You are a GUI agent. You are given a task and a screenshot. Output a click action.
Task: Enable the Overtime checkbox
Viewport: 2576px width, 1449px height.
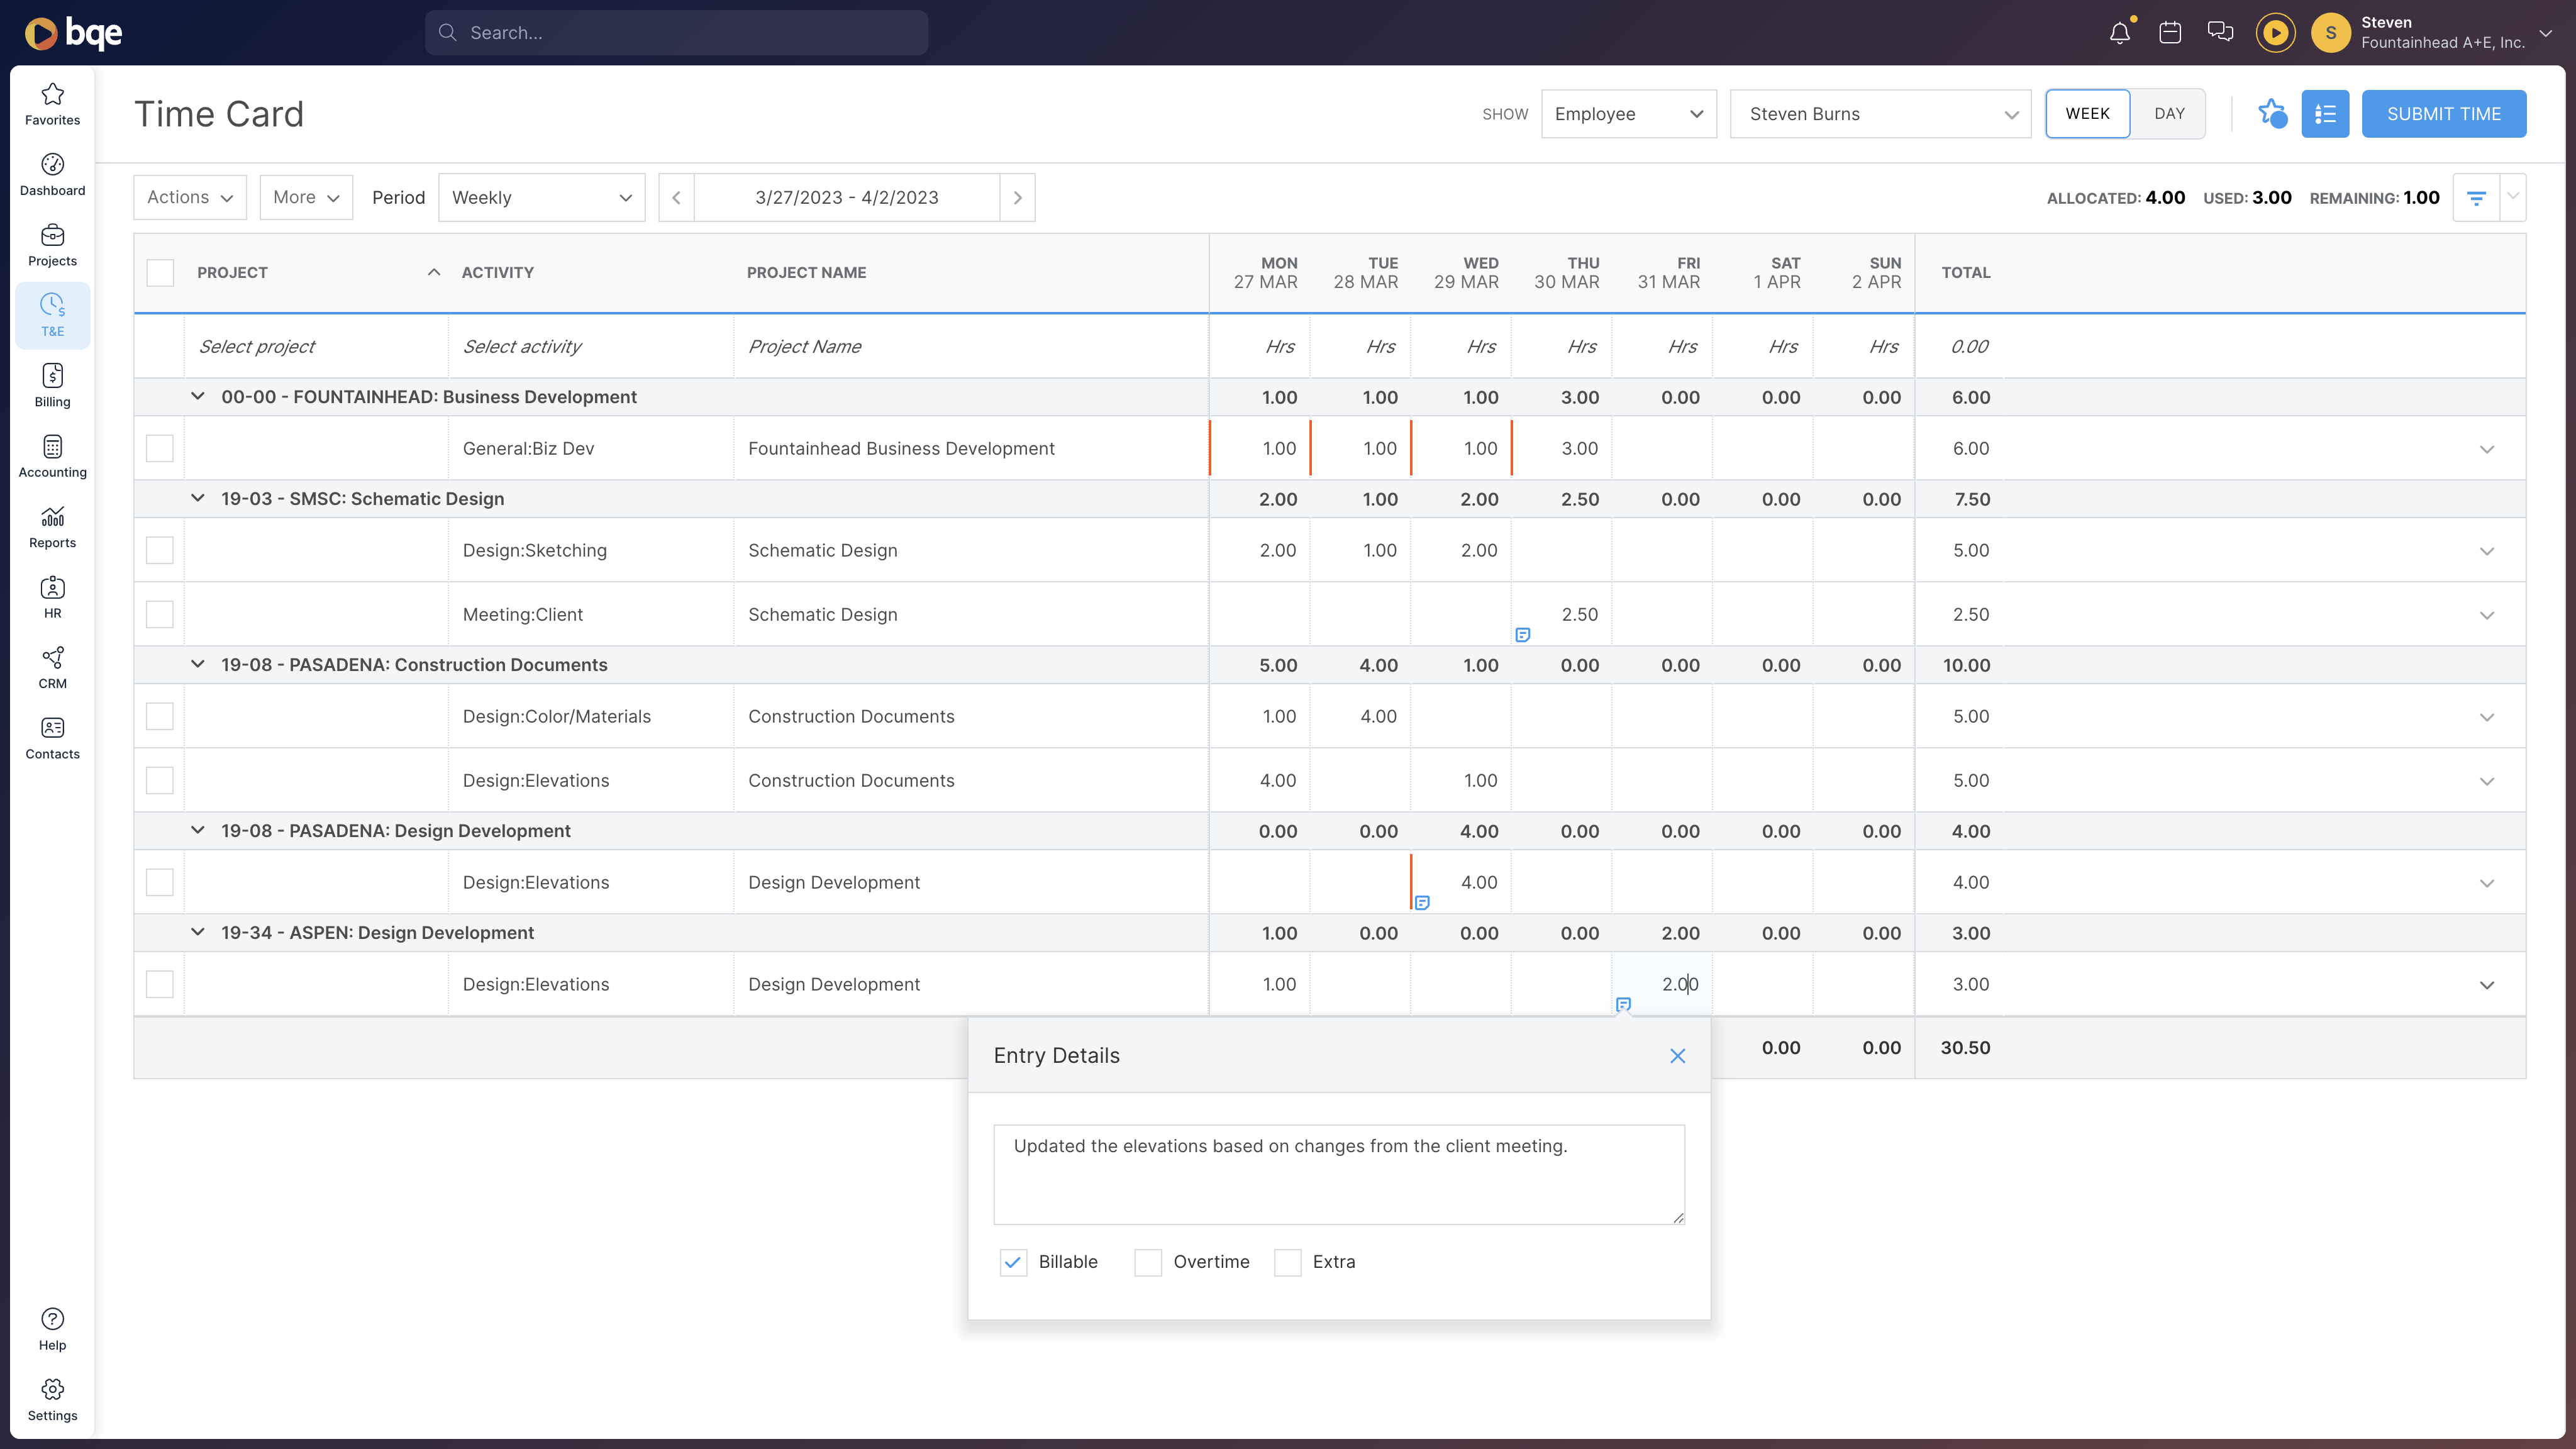[x=1147, y=1262]
